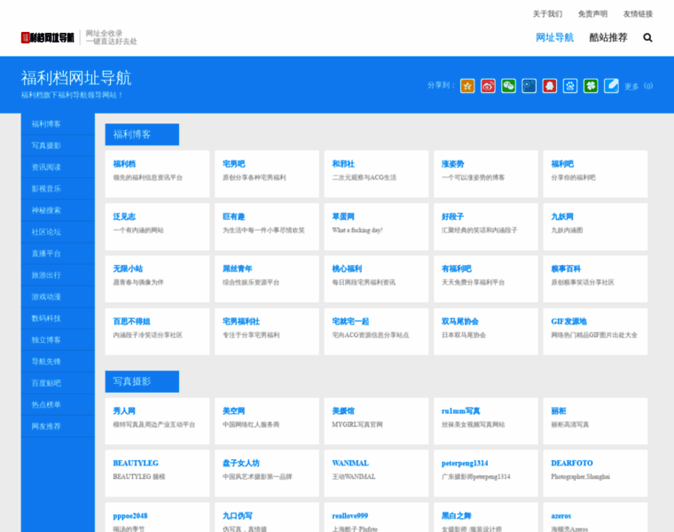Click the 免责声明 link
The image size is (674, 532).
[x=592, y=14]
